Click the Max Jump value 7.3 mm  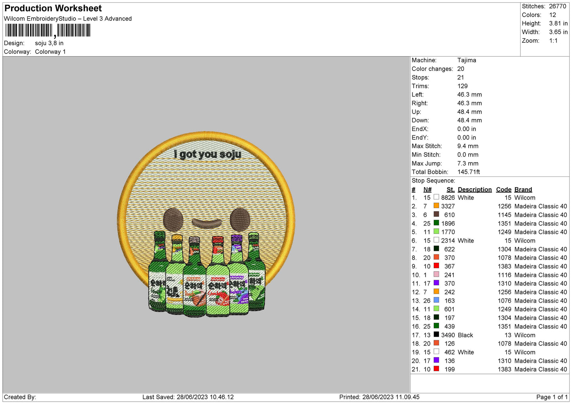click(468, 163)
